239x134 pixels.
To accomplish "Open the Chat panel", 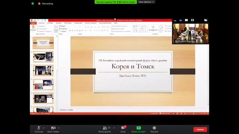I will point(123,129).
